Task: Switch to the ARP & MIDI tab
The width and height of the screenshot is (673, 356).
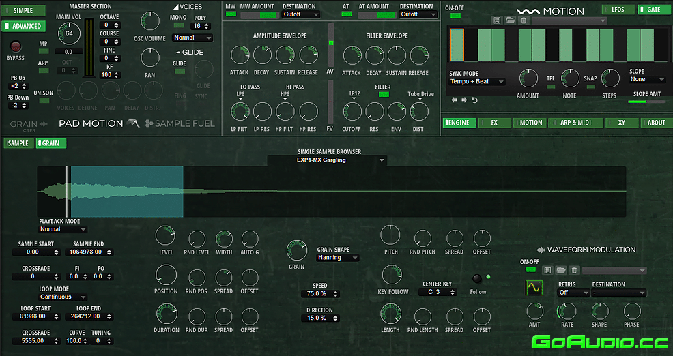Action: pos(575,123)
